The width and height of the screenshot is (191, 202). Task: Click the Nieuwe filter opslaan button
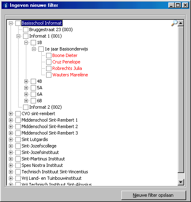(154, 195)
